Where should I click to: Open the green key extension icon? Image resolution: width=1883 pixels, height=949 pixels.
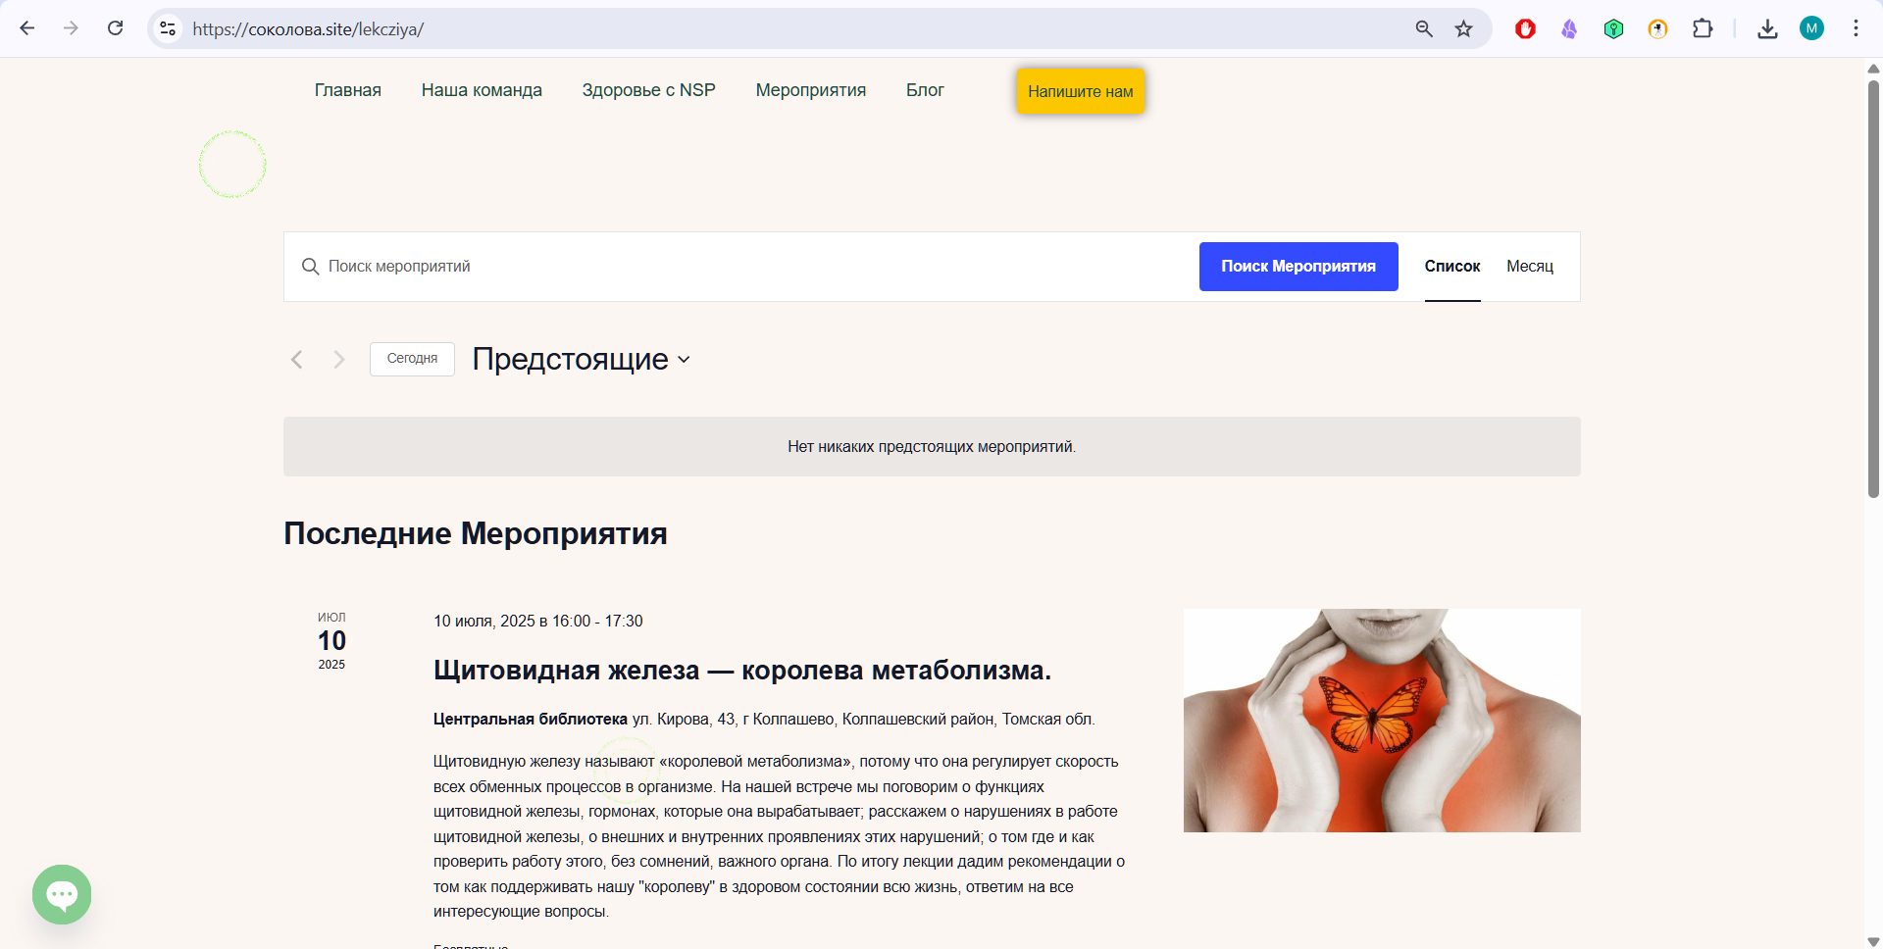click(1613, 28)
